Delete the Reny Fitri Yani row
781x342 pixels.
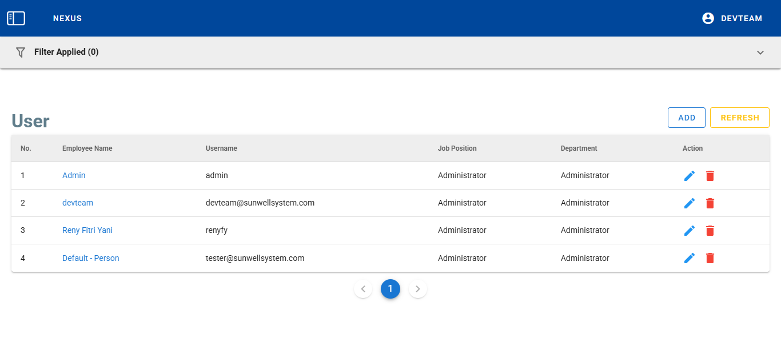point(710,231)
